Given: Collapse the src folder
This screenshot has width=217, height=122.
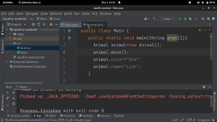Looking at the screenshot, I should pyautogui.click(x=10, y=43).
